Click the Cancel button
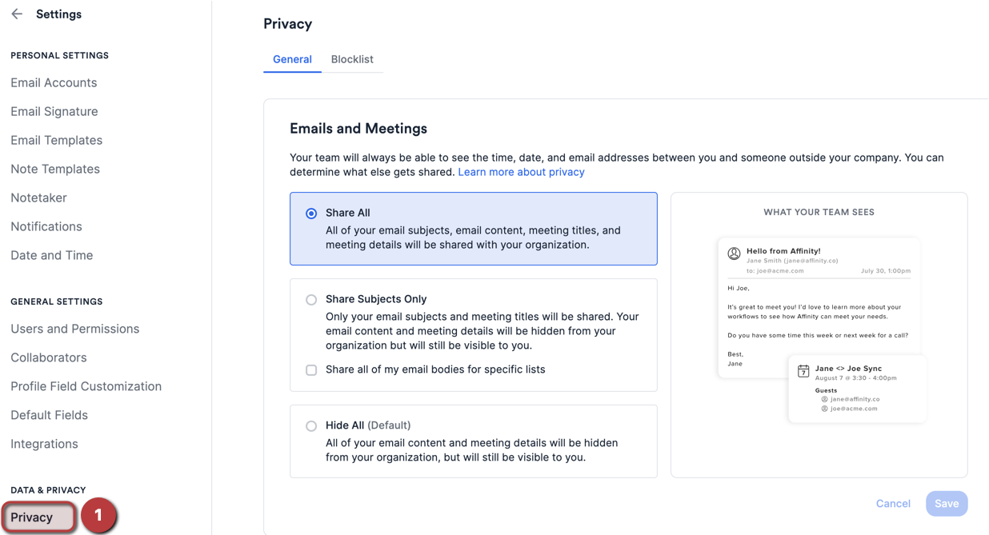The image size is (989, 535). coord(893,503)
